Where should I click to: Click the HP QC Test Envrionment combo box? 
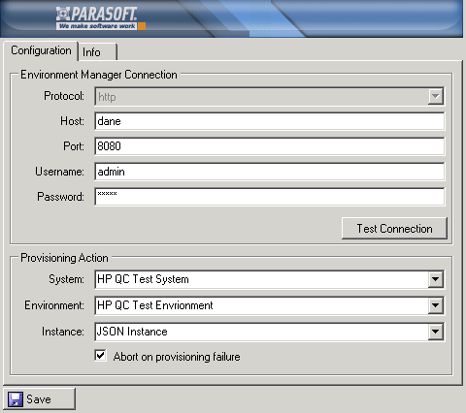tap(270, 305)
